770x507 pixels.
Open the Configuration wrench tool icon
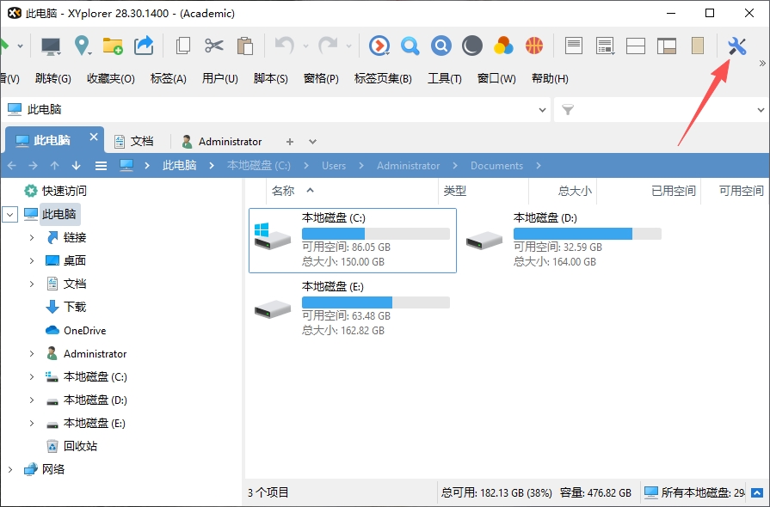point(736,46)
